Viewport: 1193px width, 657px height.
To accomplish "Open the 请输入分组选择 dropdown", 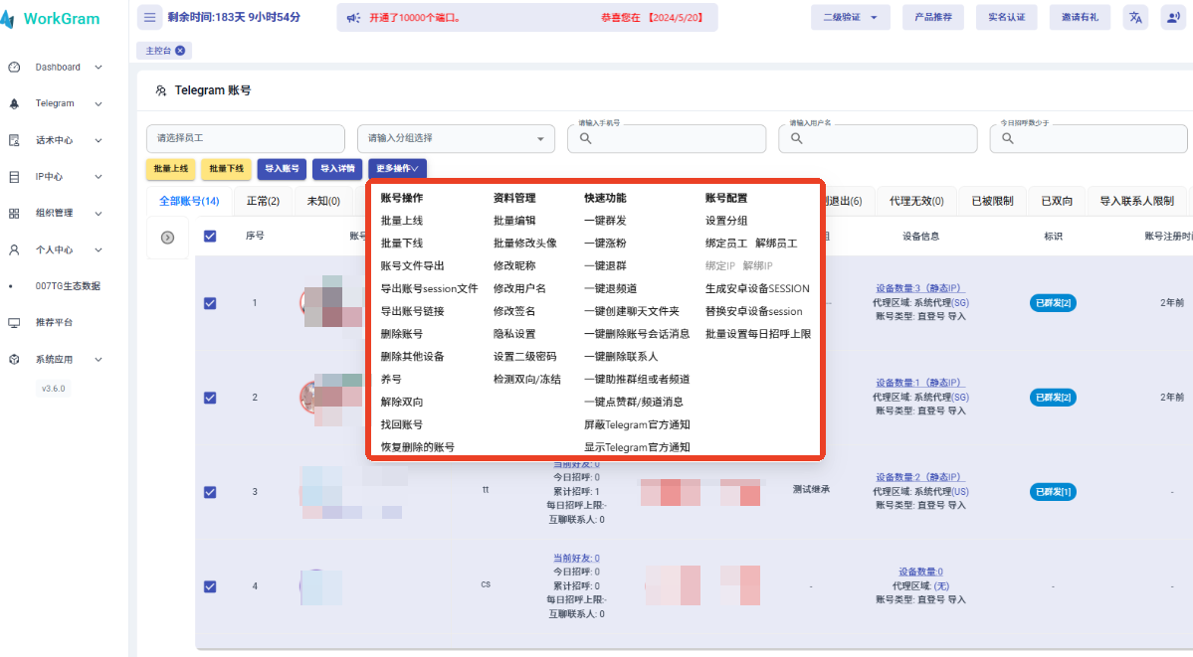I will 456,138.
